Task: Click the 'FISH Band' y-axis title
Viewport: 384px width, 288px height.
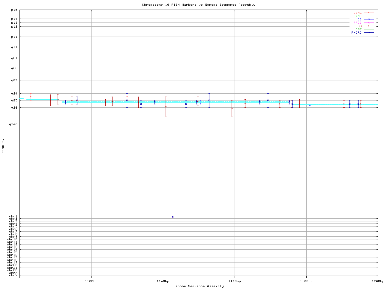Action: 3,144
